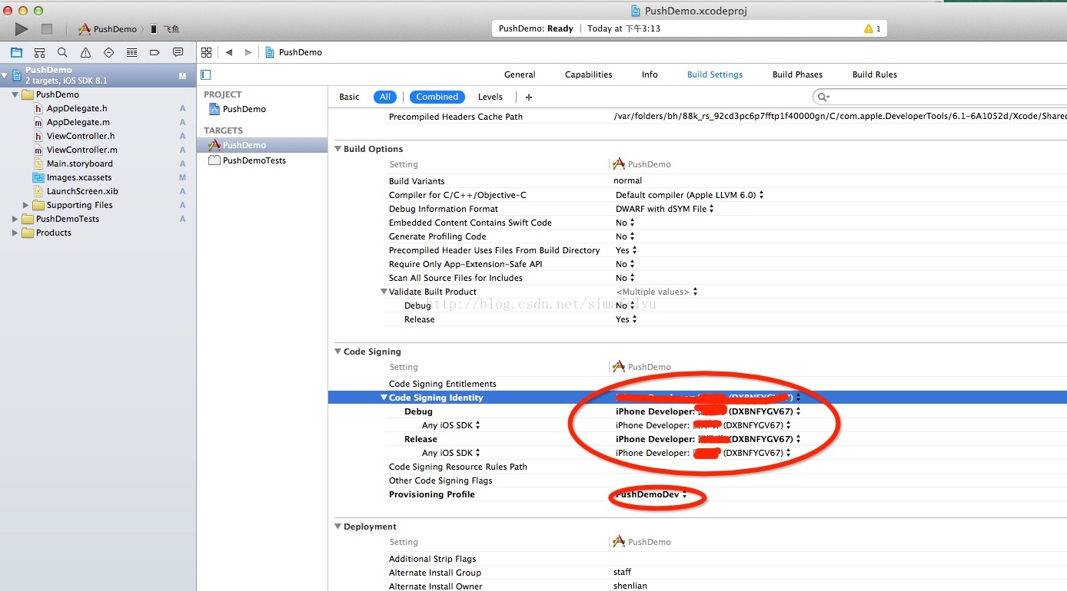Image resolution: width=1067 pixels, height=591 pixels.
Task: Select AppDelegate.m file
Action: pos(78,122)
